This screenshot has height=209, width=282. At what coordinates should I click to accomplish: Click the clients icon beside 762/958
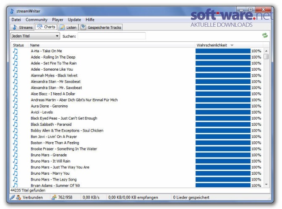coord(54,197)
